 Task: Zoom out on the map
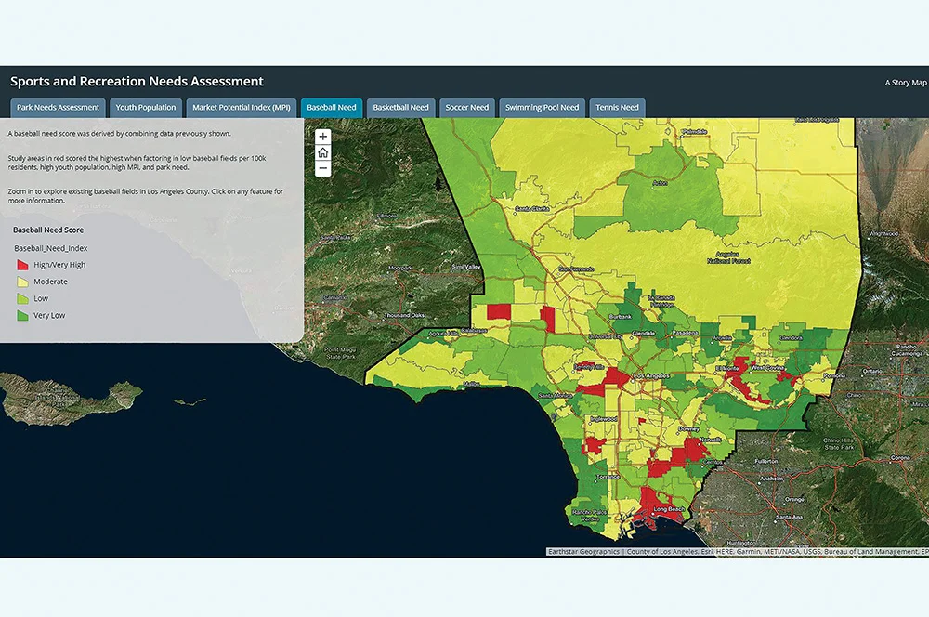coord(323,169)
